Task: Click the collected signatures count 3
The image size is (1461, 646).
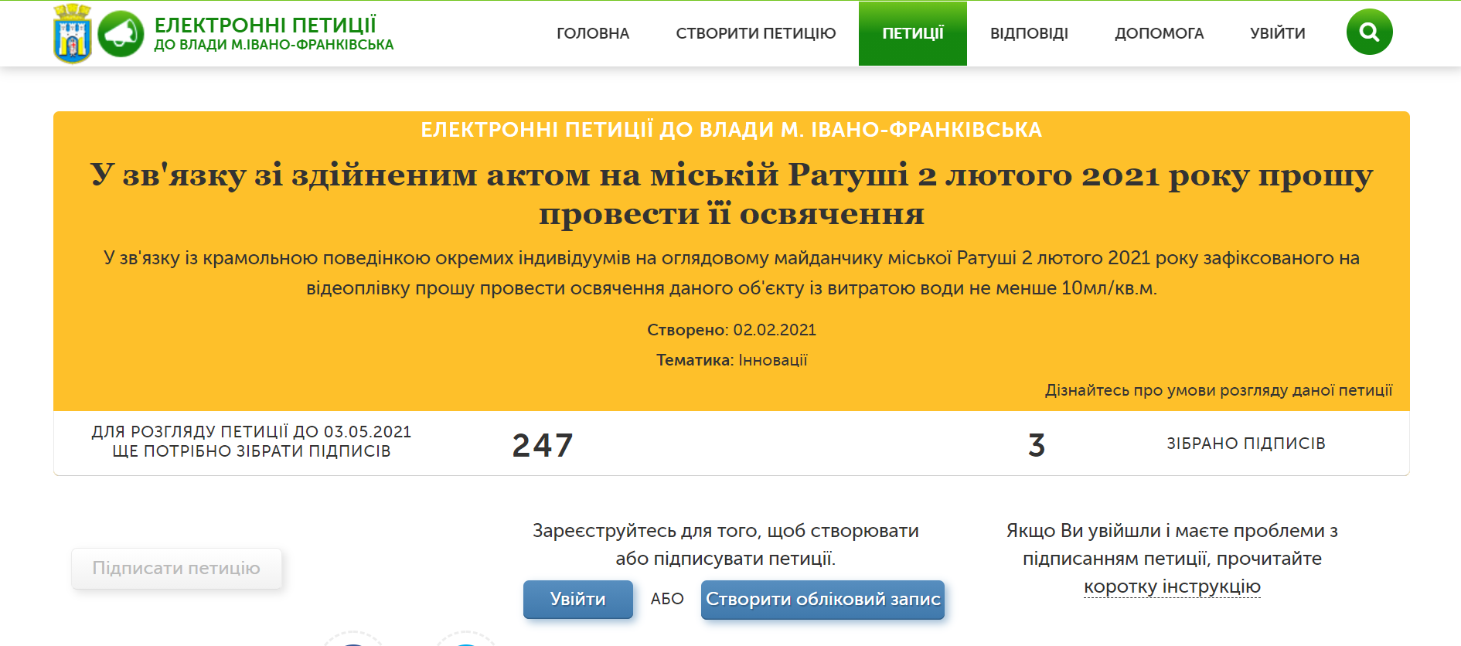Action: click(x=1037, y=445)
